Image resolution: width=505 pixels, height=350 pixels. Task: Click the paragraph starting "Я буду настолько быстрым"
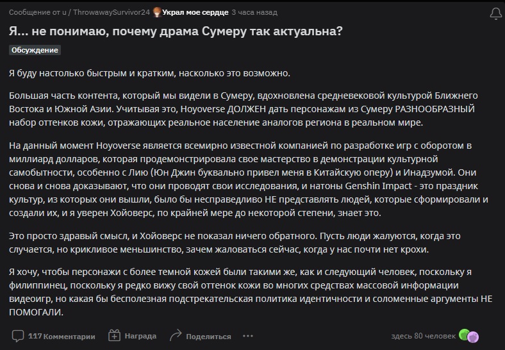tap(149, 72)
